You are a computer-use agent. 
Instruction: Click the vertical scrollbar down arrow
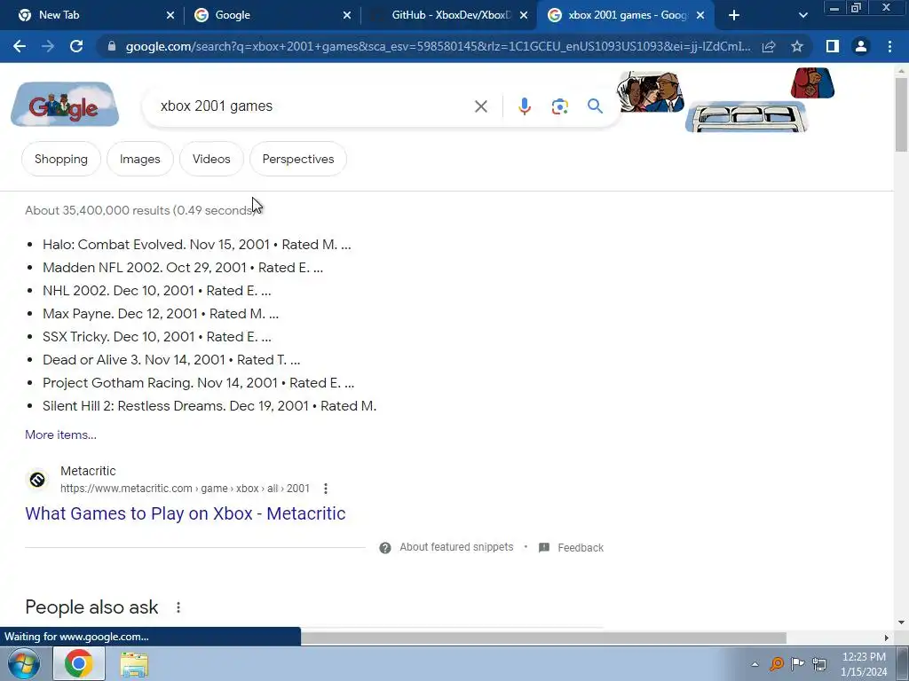901,622
